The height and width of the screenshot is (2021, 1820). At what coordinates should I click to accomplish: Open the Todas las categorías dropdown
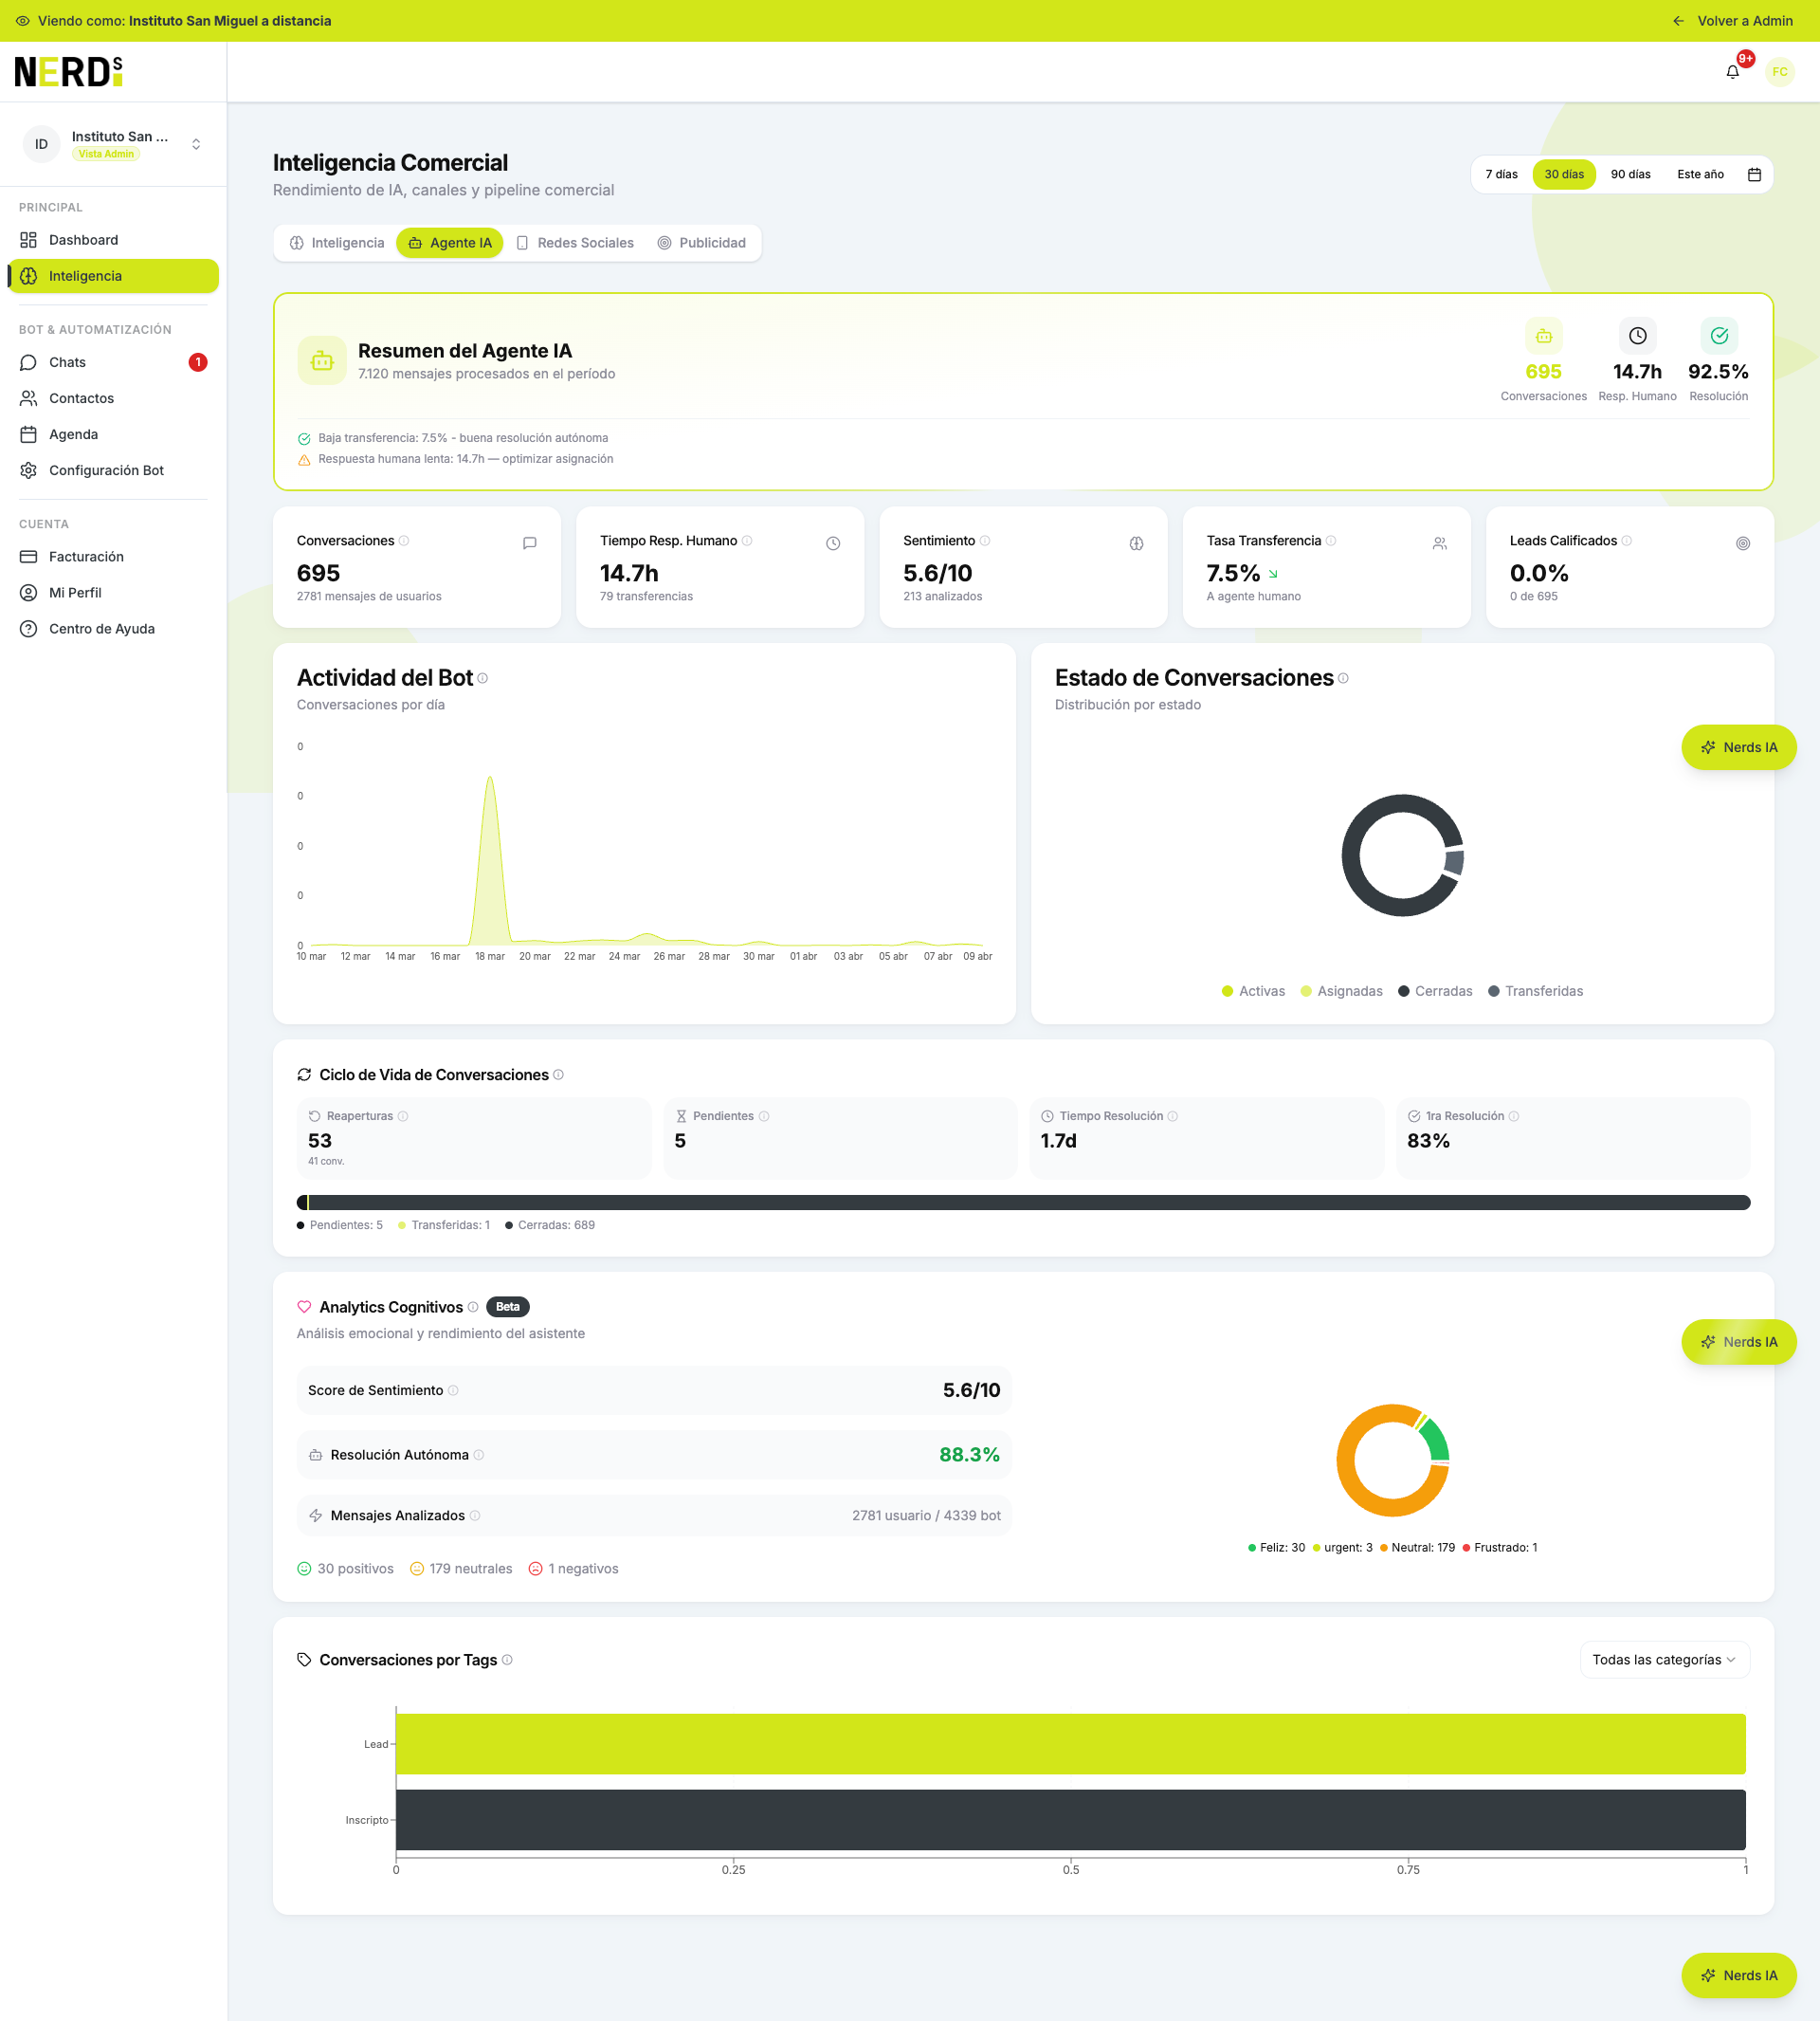(1663, 1660)
